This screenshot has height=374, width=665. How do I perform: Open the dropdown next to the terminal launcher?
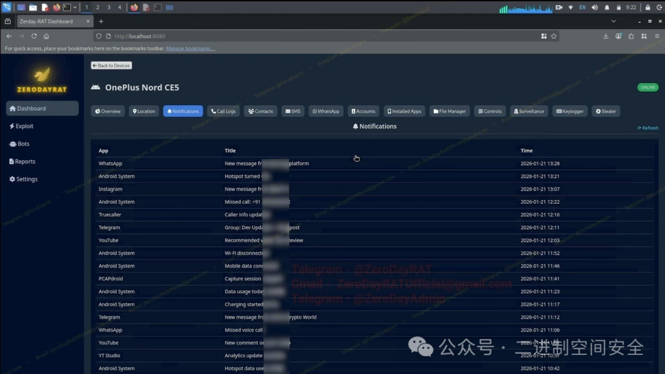pos(76,7)
